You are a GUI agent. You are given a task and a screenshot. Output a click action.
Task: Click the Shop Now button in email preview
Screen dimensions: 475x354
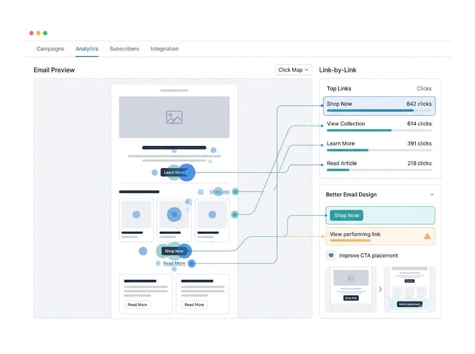coord(174,251)
